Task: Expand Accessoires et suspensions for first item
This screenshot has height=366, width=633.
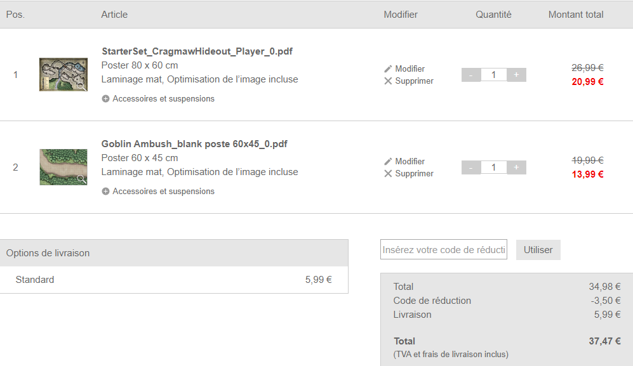Action: pyautogui.click(x=163, y=99)
